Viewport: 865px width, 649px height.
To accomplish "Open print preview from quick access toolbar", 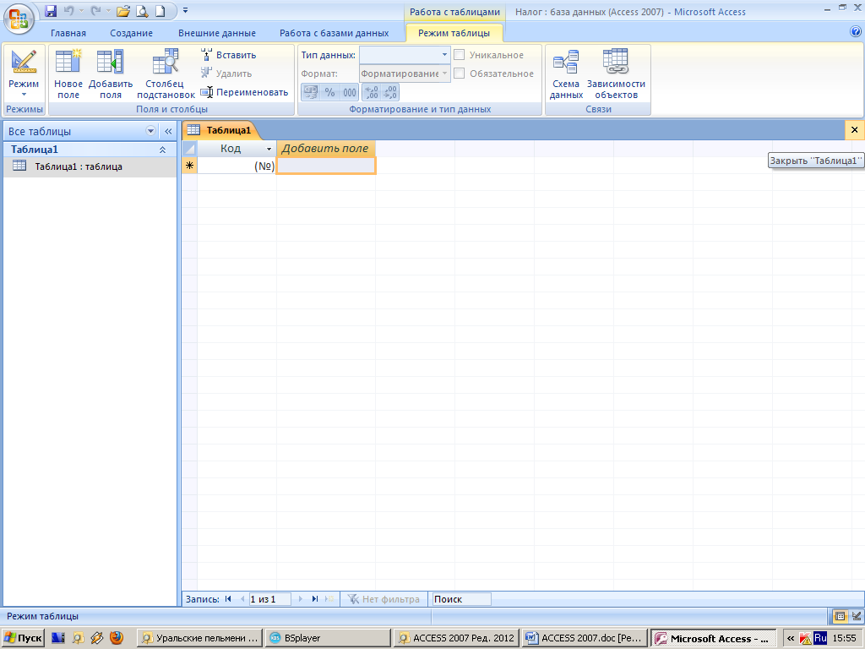I will (x=142, y=10).
